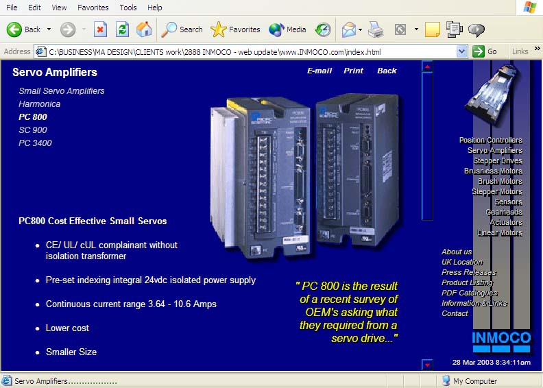Open the Favorites menu in menu bar
The image size is (543, 388).
point(93,8)
